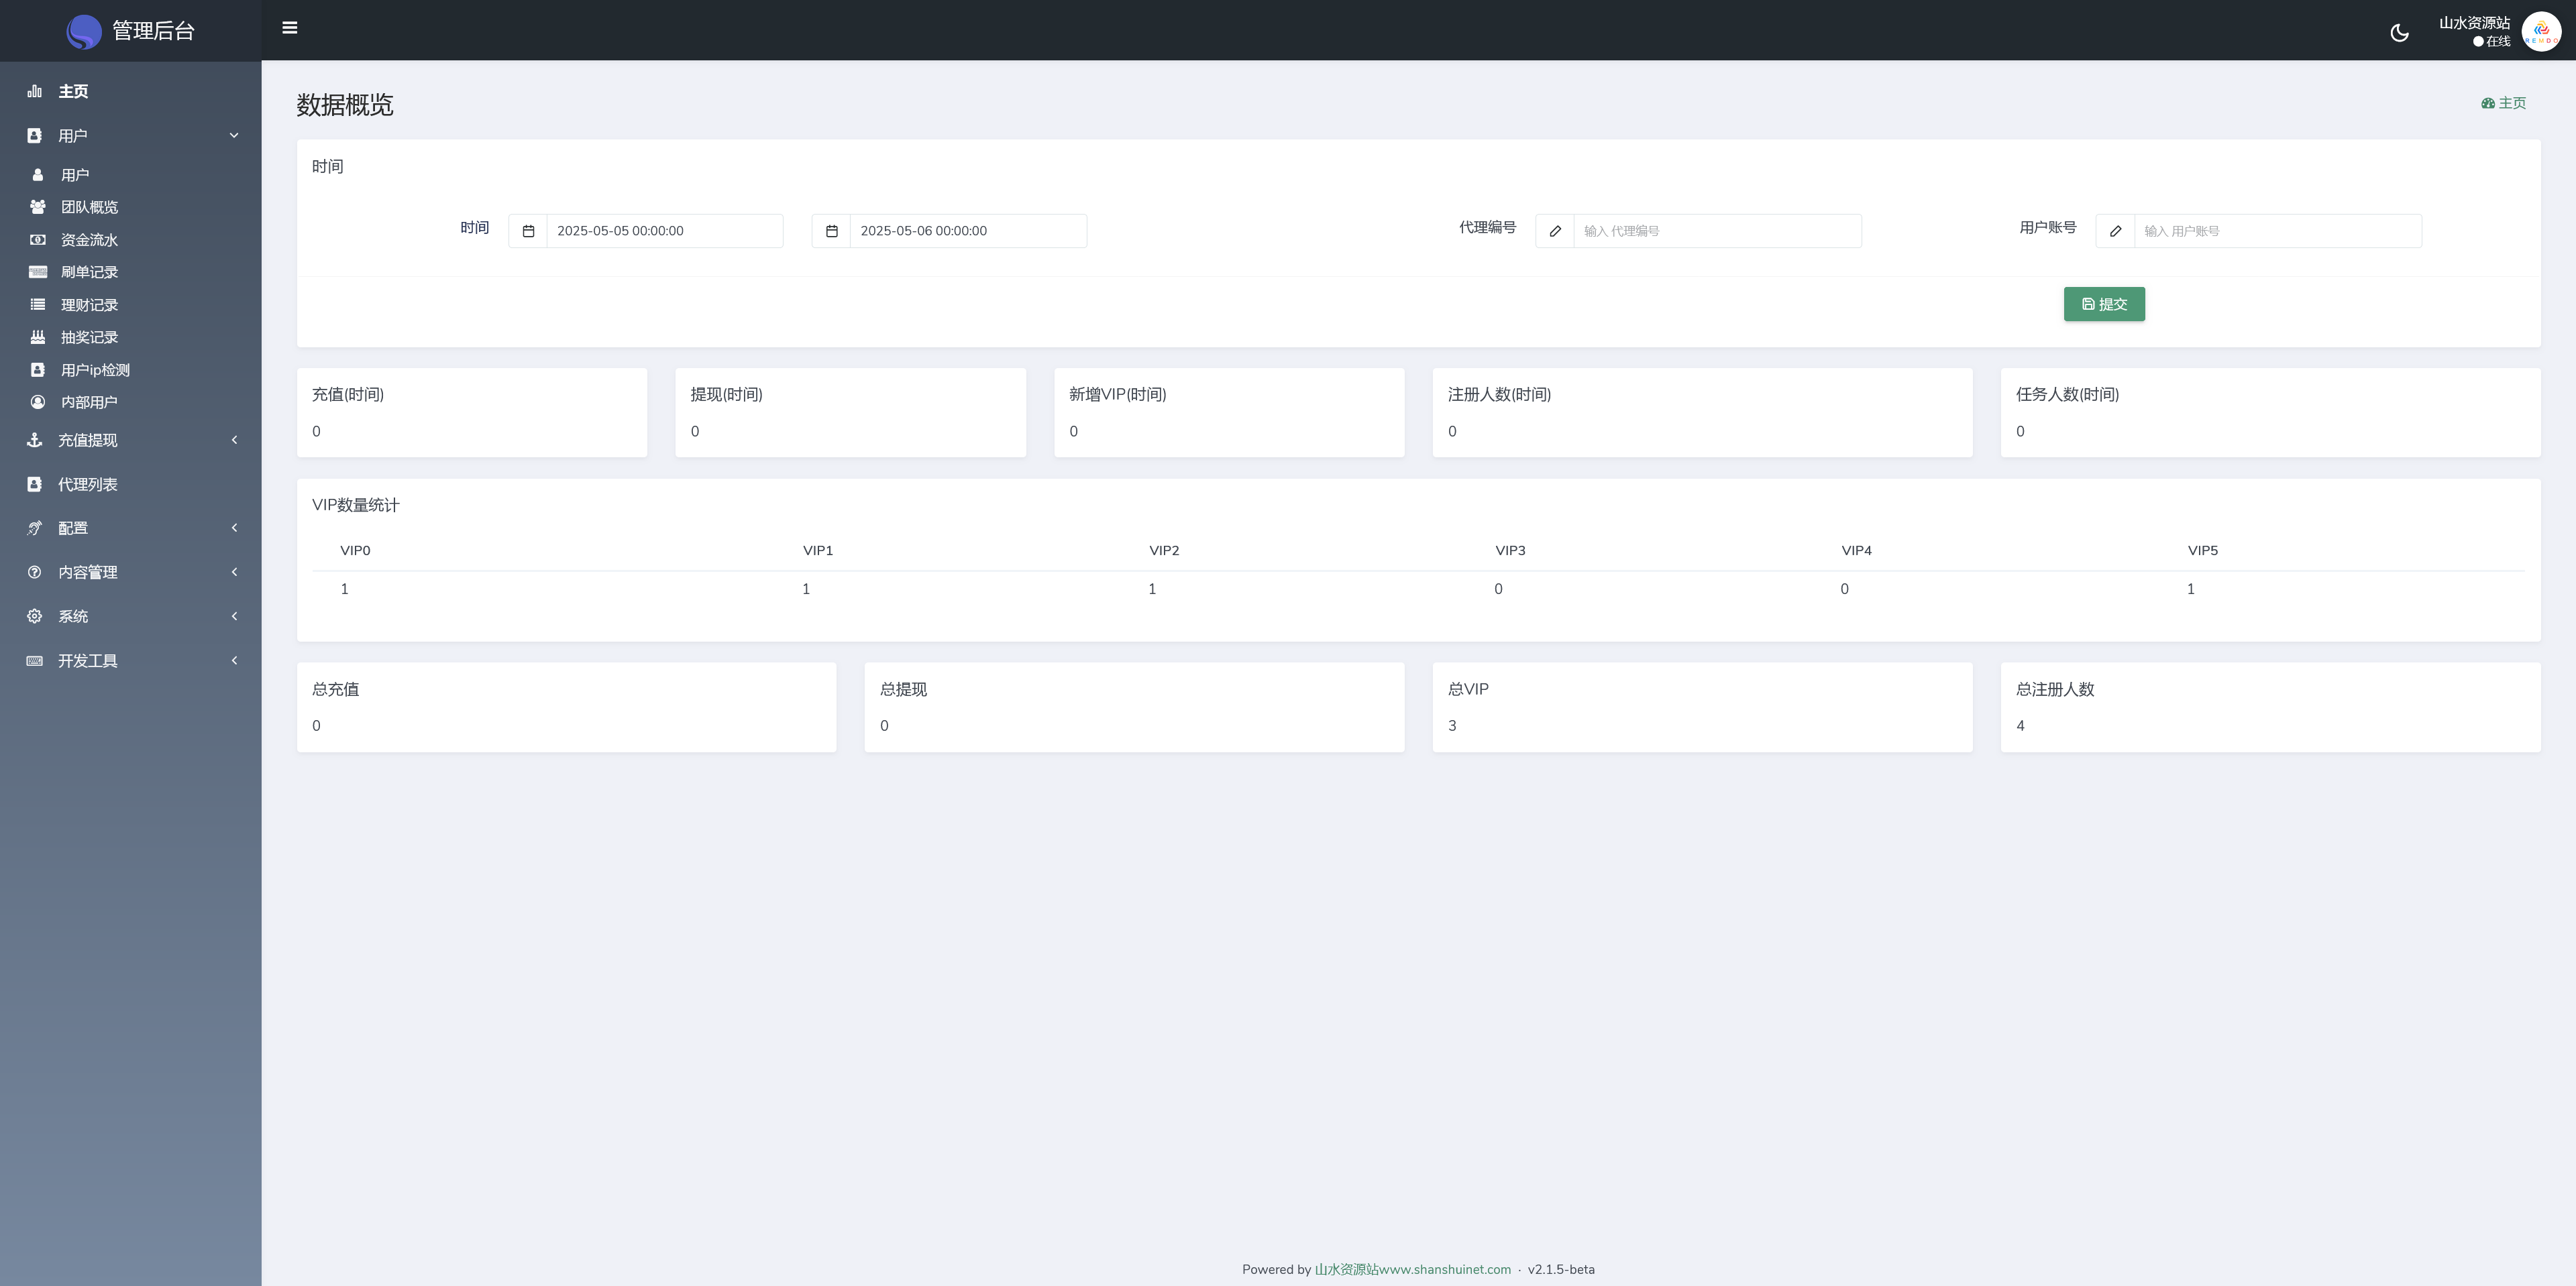Viewport: 2576px width, 1286px height.
Task: Open the shanshuinet.com footer link
Action: [1412, 1269]
